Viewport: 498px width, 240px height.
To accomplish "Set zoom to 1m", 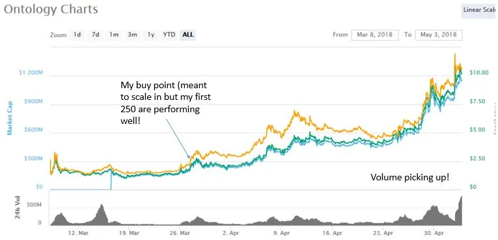I will [x=114, y=35].
